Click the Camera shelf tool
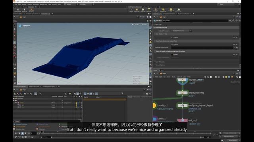254x142 pixels. pos(131,10)
